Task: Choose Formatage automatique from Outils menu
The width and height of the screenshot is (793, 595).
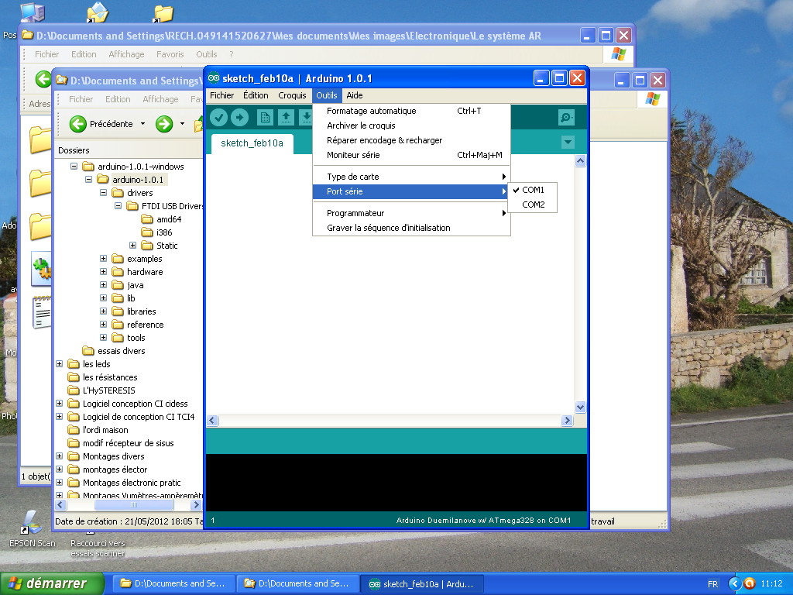Action: pos(372,111)
